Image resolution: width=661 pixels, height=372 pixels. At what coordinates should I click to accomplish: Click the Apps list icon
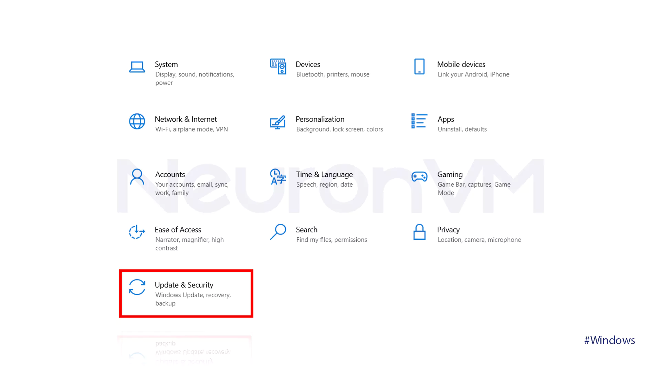click(x=419, y=121)
